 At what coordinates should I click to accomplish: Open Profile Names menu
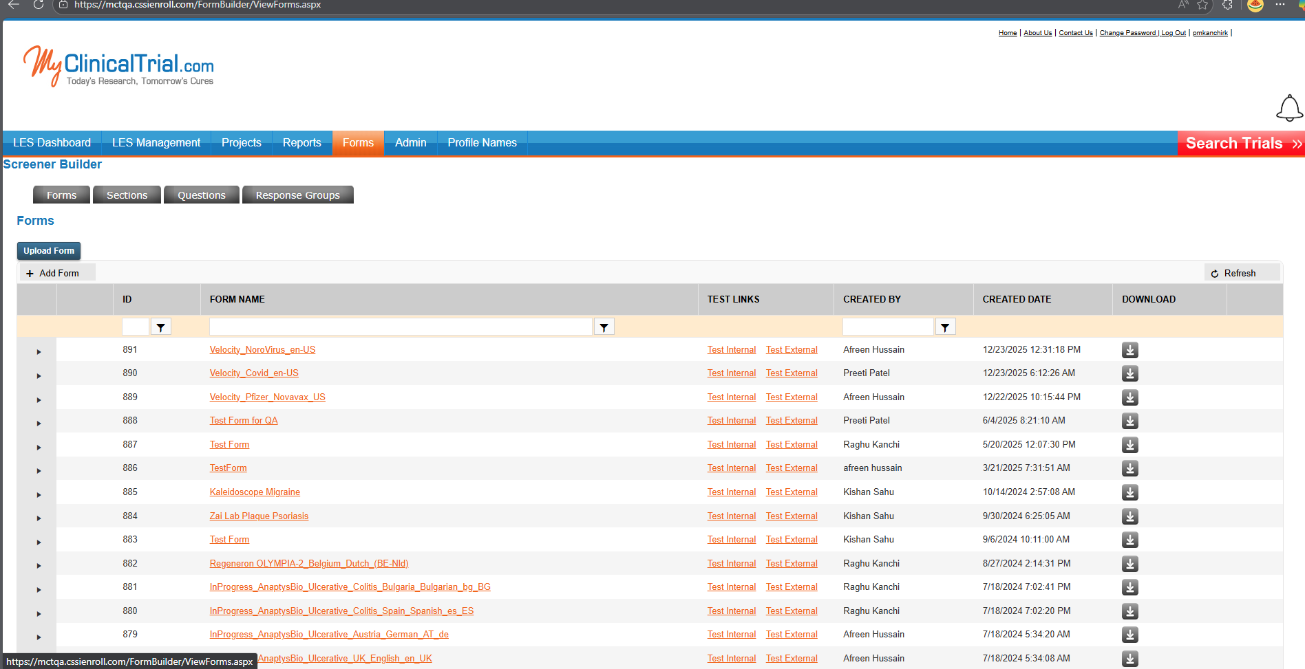coord(482,143)
